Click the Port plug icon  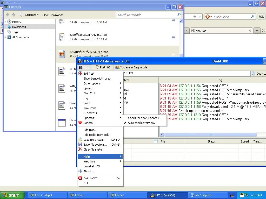click(97, 67)
